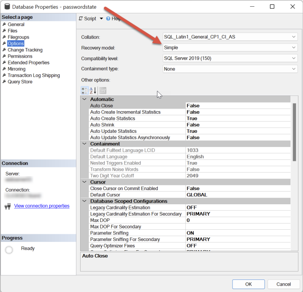
Task: Open the Transaction Log Shipping page
Action: click(x=34, y=76)
